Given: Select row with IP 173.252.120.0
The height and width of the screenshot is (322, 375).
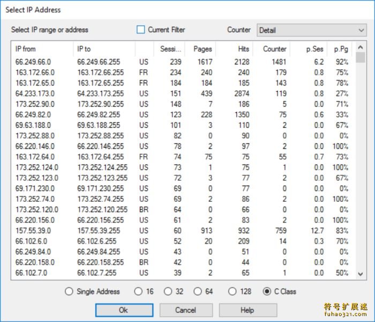Looking at the screenshot, I should [182, 209].
